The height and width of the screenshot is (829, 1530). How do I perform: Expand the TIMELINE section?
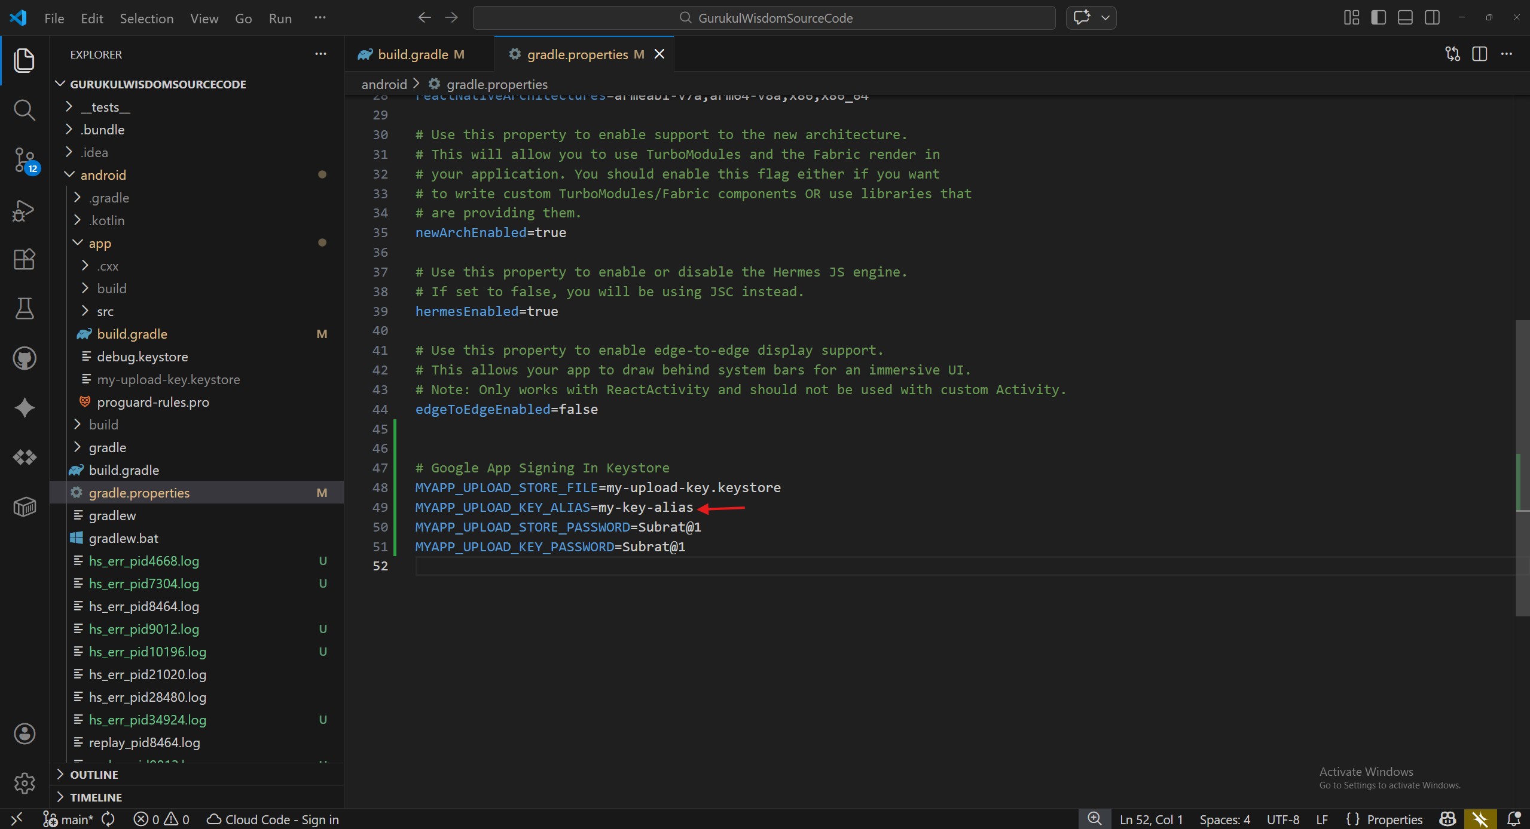pyautogui.click(x=96, y=797)
